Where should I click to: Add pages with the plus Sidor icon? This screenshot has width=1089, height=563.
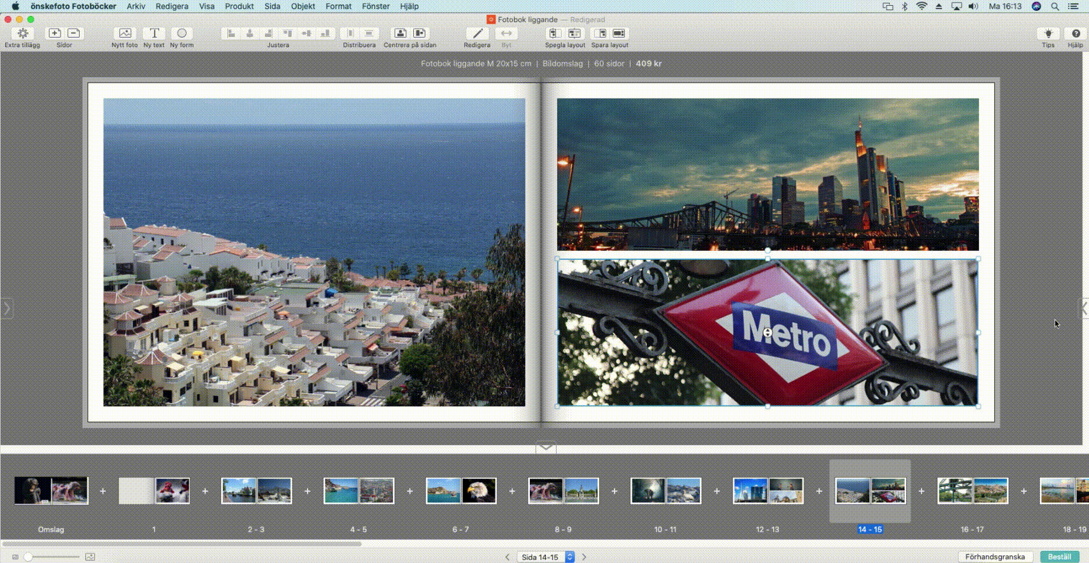pos(55,33)
